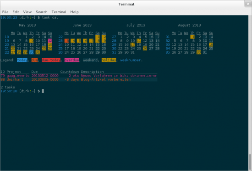Click the guug.events task row

click(79, 76)
